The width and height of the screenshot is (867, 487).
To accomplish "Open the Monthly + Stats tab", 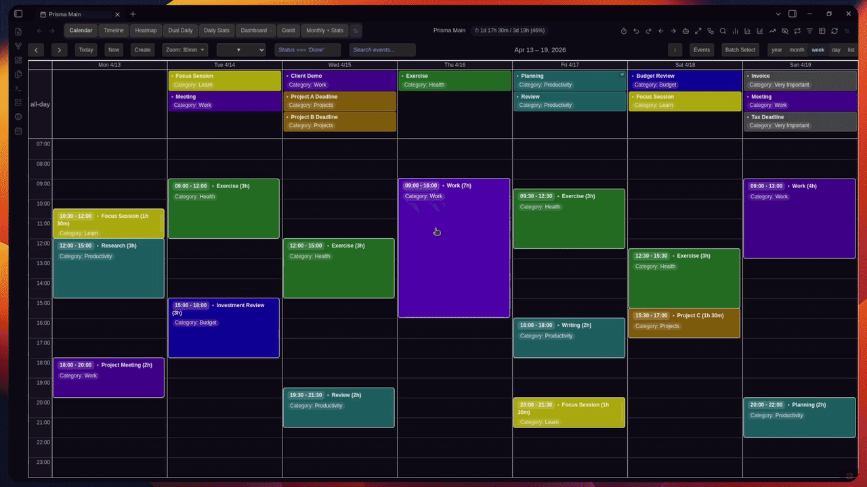I will [324, 30].
